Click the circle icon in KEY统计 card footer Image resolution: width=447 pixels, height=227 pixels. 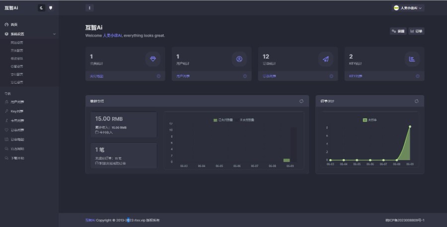[x=418, y=76]
